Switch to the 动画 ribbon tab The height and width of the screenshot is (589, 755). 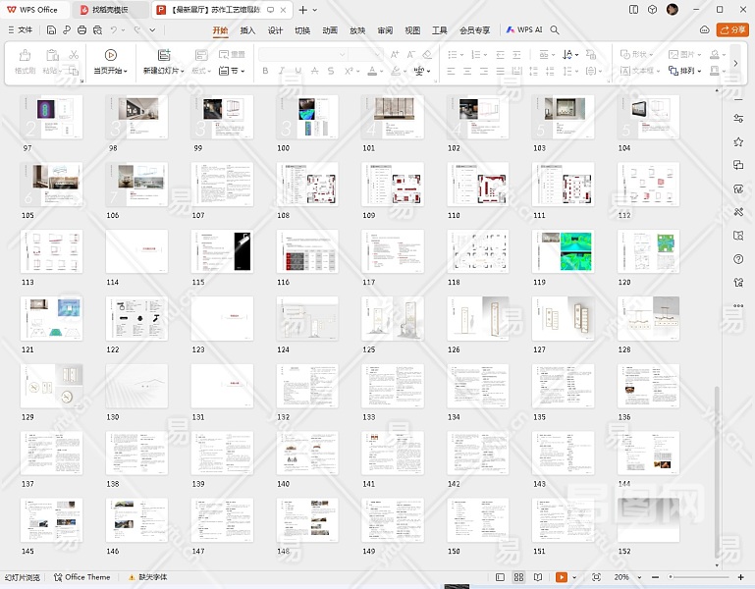tap(330, 30)
